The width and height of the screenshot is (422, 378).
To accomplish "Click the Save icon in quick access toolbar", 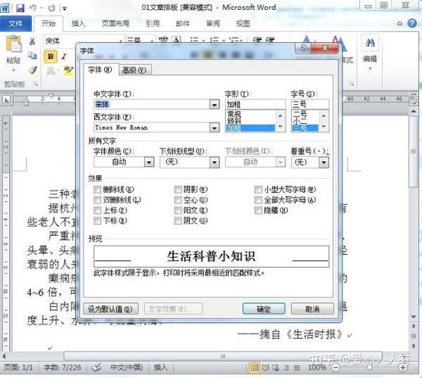I will pos(20,8).
